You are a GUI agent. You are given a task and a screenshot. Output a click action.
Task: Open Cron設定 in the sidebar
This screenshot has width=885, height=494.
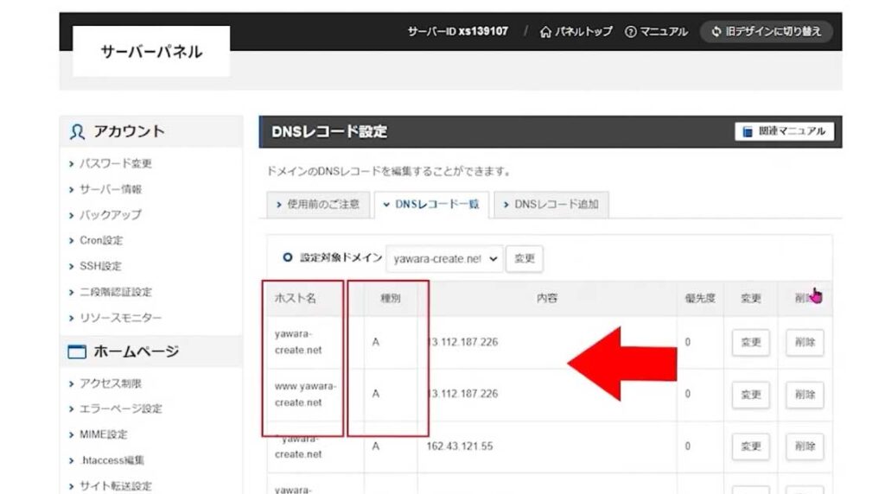click(101, 240)
